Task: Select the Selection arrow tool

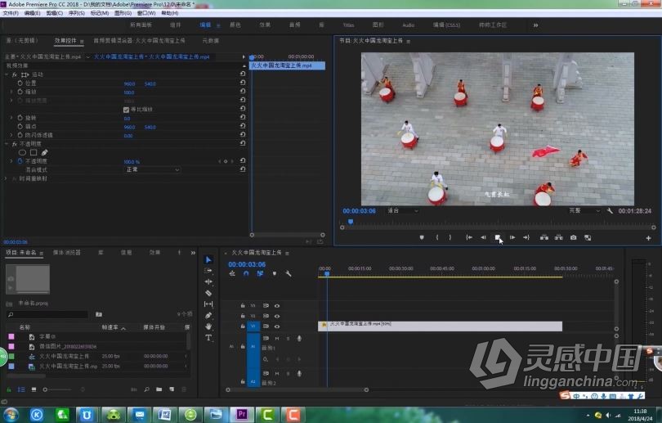Action: (208, 259)
